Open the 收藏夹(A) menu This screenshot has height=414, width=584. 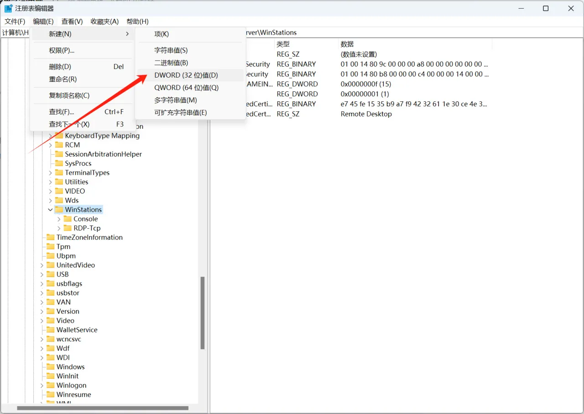click(x=104, y=21)
